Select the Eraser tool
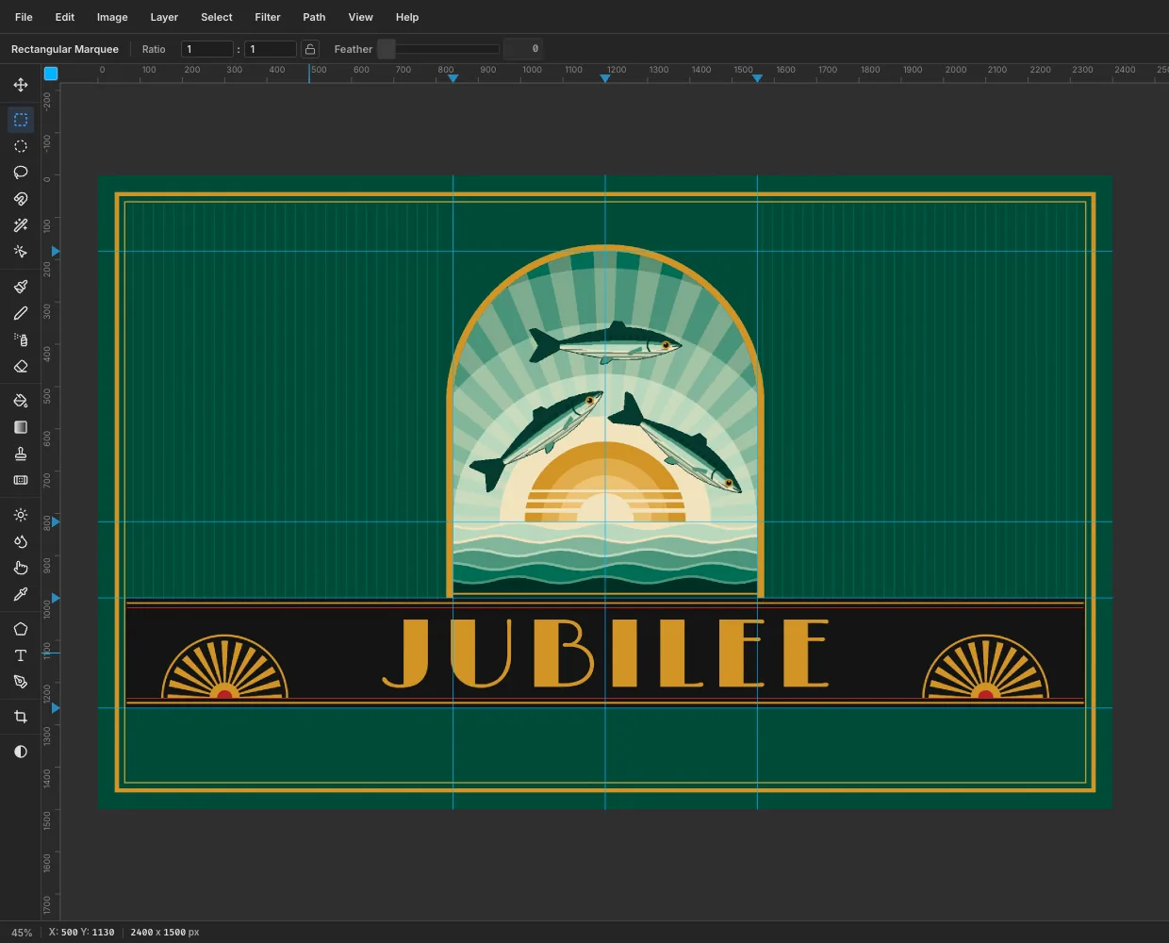This screenshot has height=943, width=1169. pyautogui.click(x=21, y=366)
